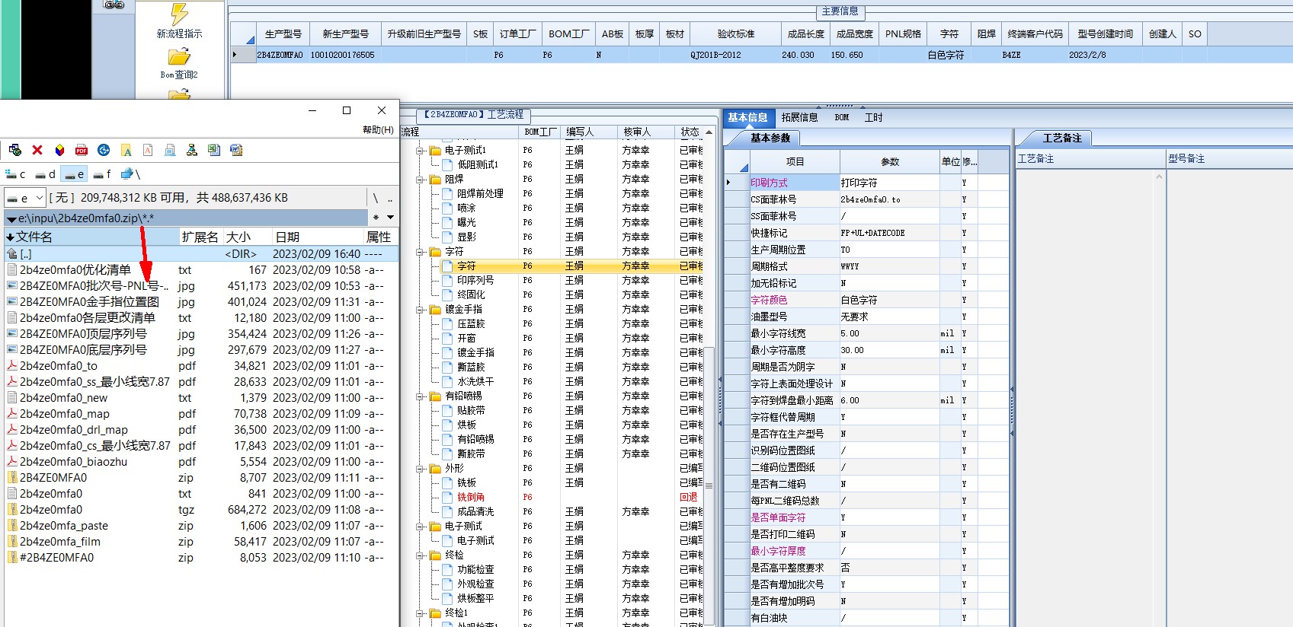The image size is (1293, 627).
Task: Click the 基本参数 section tab
Action: [x=770, y=138]
